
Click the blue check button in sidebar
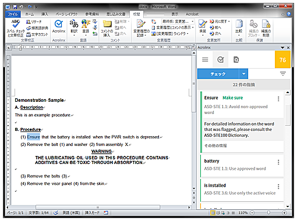point(218,74)
